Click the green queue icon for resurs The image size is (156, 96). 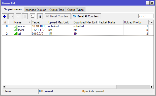16,26
